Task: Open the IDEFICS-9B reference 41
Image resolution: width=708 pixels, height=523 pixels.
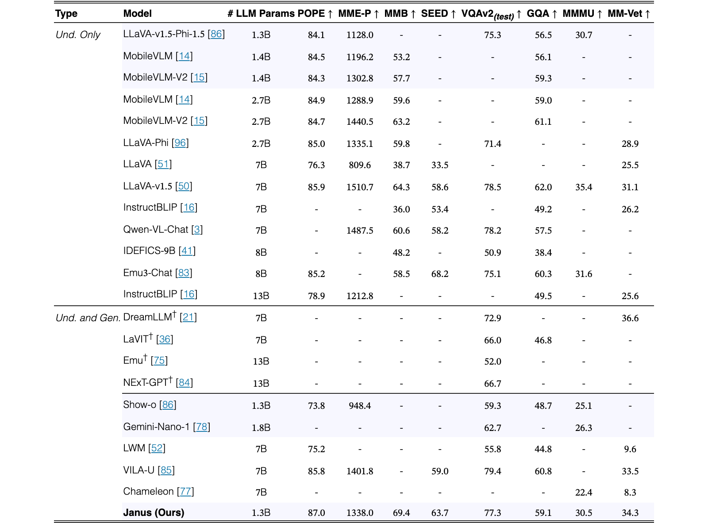Action: pos(187,250)
